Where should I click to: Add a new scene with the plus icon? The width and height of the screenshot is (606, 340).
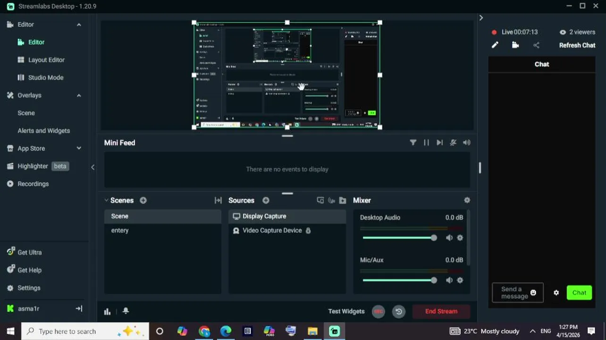[x=143, y=200]
